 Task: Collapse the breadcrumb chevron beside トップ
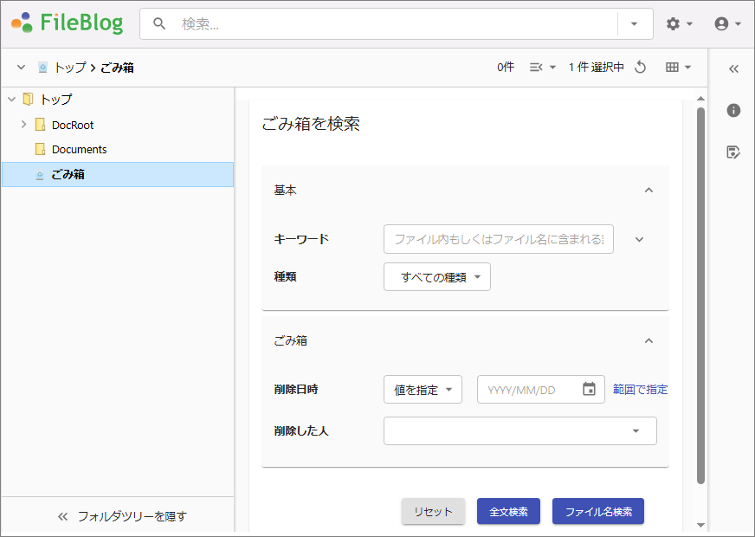[21, 68]
